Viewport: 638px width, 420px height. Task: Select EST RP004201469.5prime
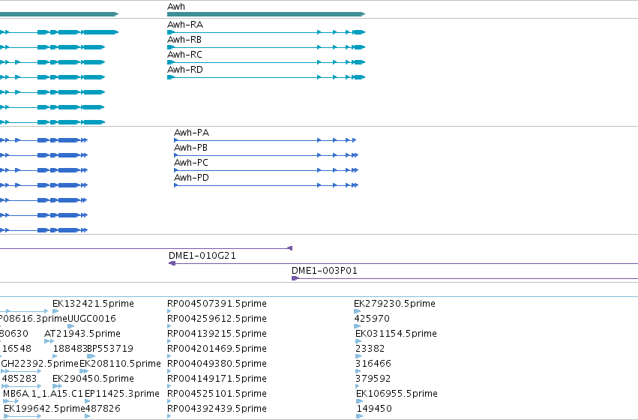click(x=217, y=349)
